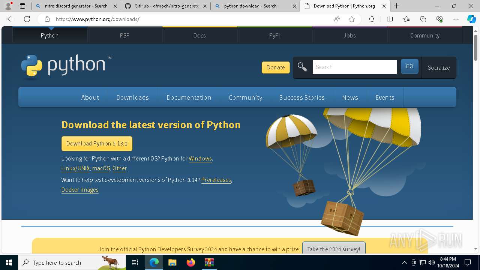Screen dimensions: 480x270
Task: Add this page to favorites star
Action: tap(352, 19)
